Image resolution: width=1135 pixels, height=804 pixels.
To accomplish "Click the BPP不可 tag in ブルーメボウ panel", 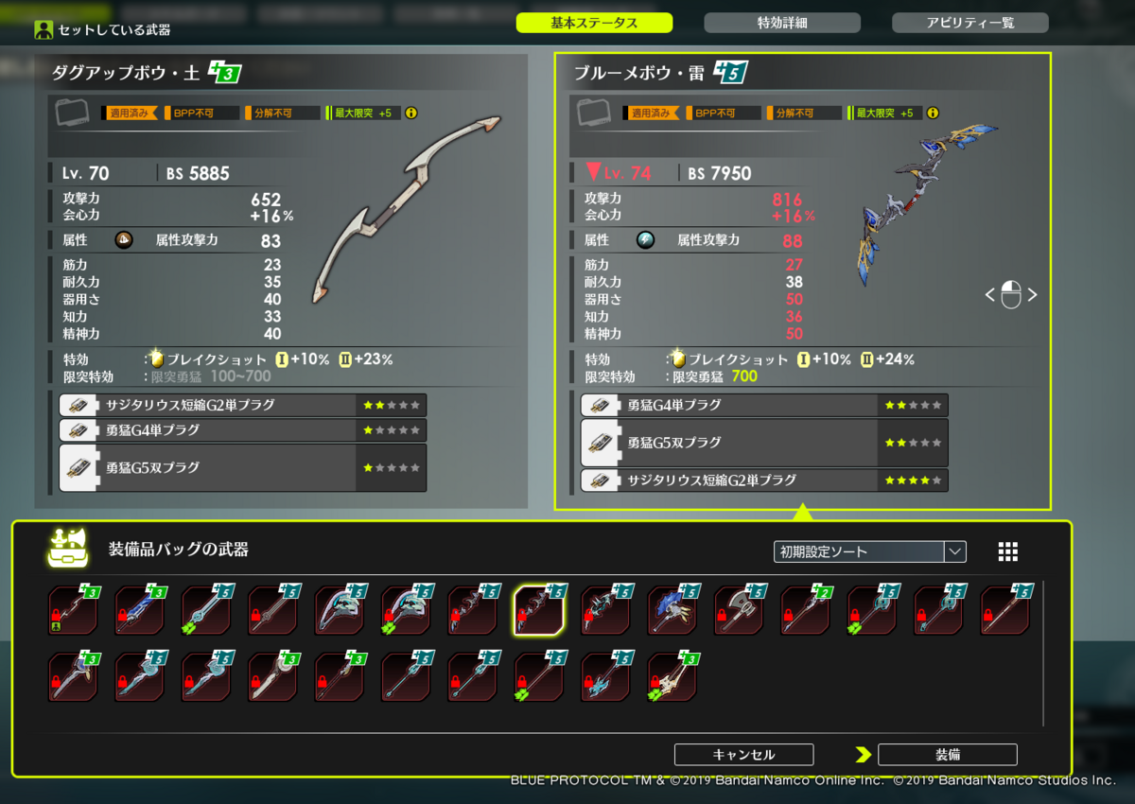I will (723, 113).
